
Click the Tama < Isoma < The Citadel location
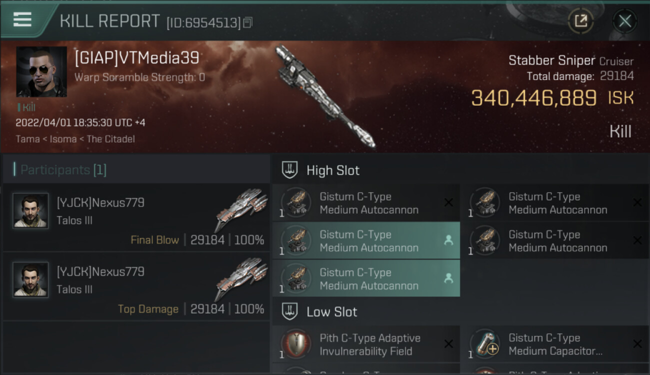coord(75,139)
